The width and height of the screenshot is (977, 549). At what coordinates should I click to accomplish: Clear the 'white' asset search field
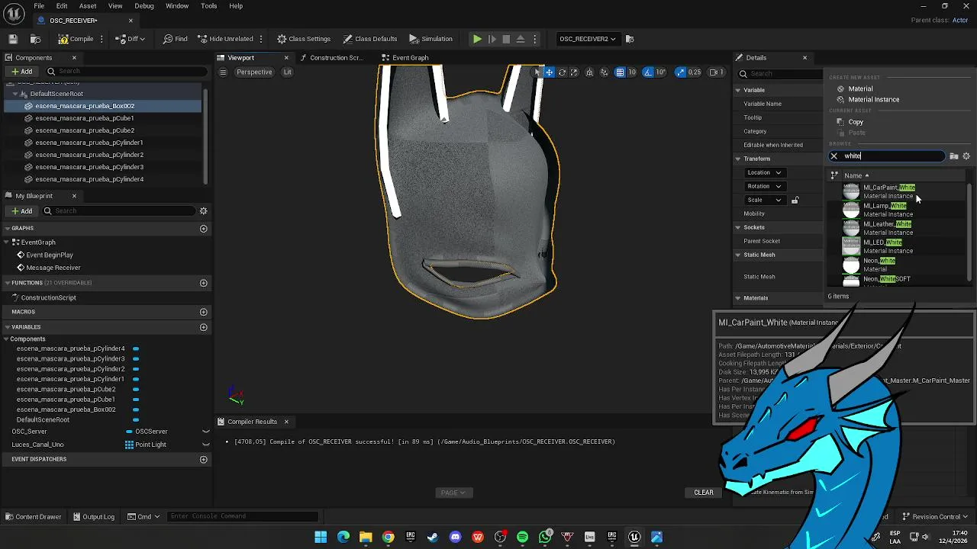pos(834,156)
